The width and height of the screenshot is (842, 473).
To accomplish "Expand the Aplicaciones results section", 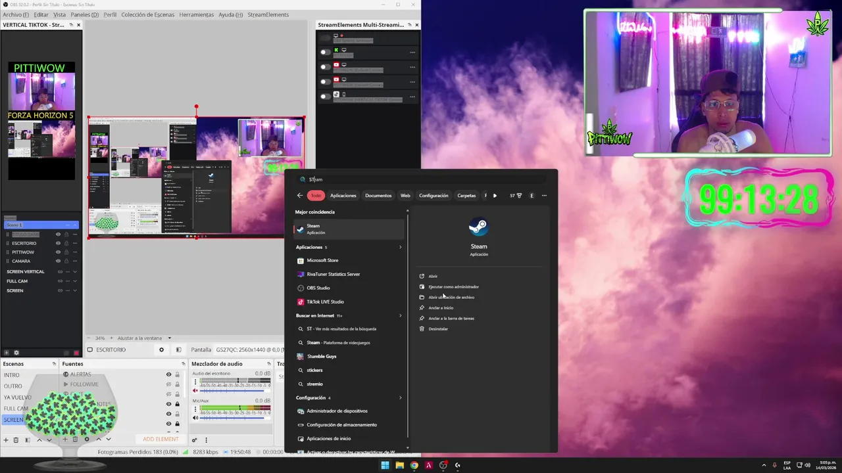I will (x=400, y=247).
